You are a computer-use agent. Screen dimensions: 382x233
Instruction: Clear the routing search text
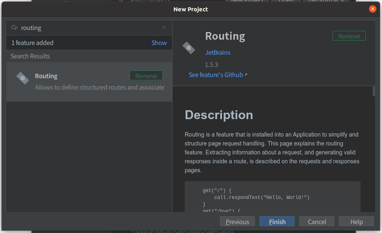click(164, 28)
